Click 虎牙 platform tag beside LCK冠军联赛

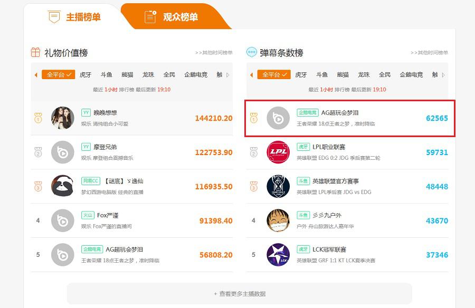303,249
